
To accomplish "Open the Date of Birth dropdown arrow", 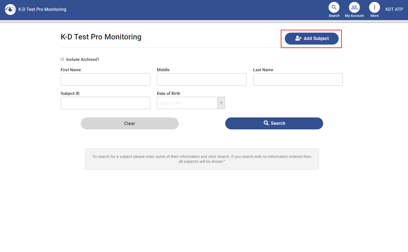I will 221,103.
